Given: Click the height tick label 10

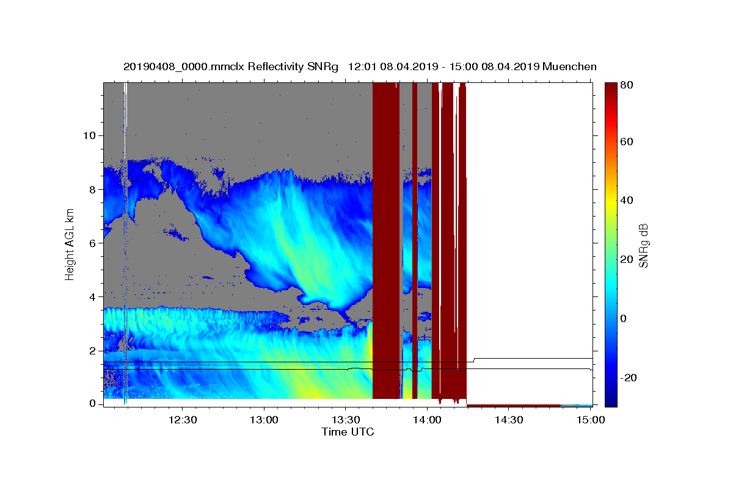Looking at the screenshot, I should [x=89, y=135].
